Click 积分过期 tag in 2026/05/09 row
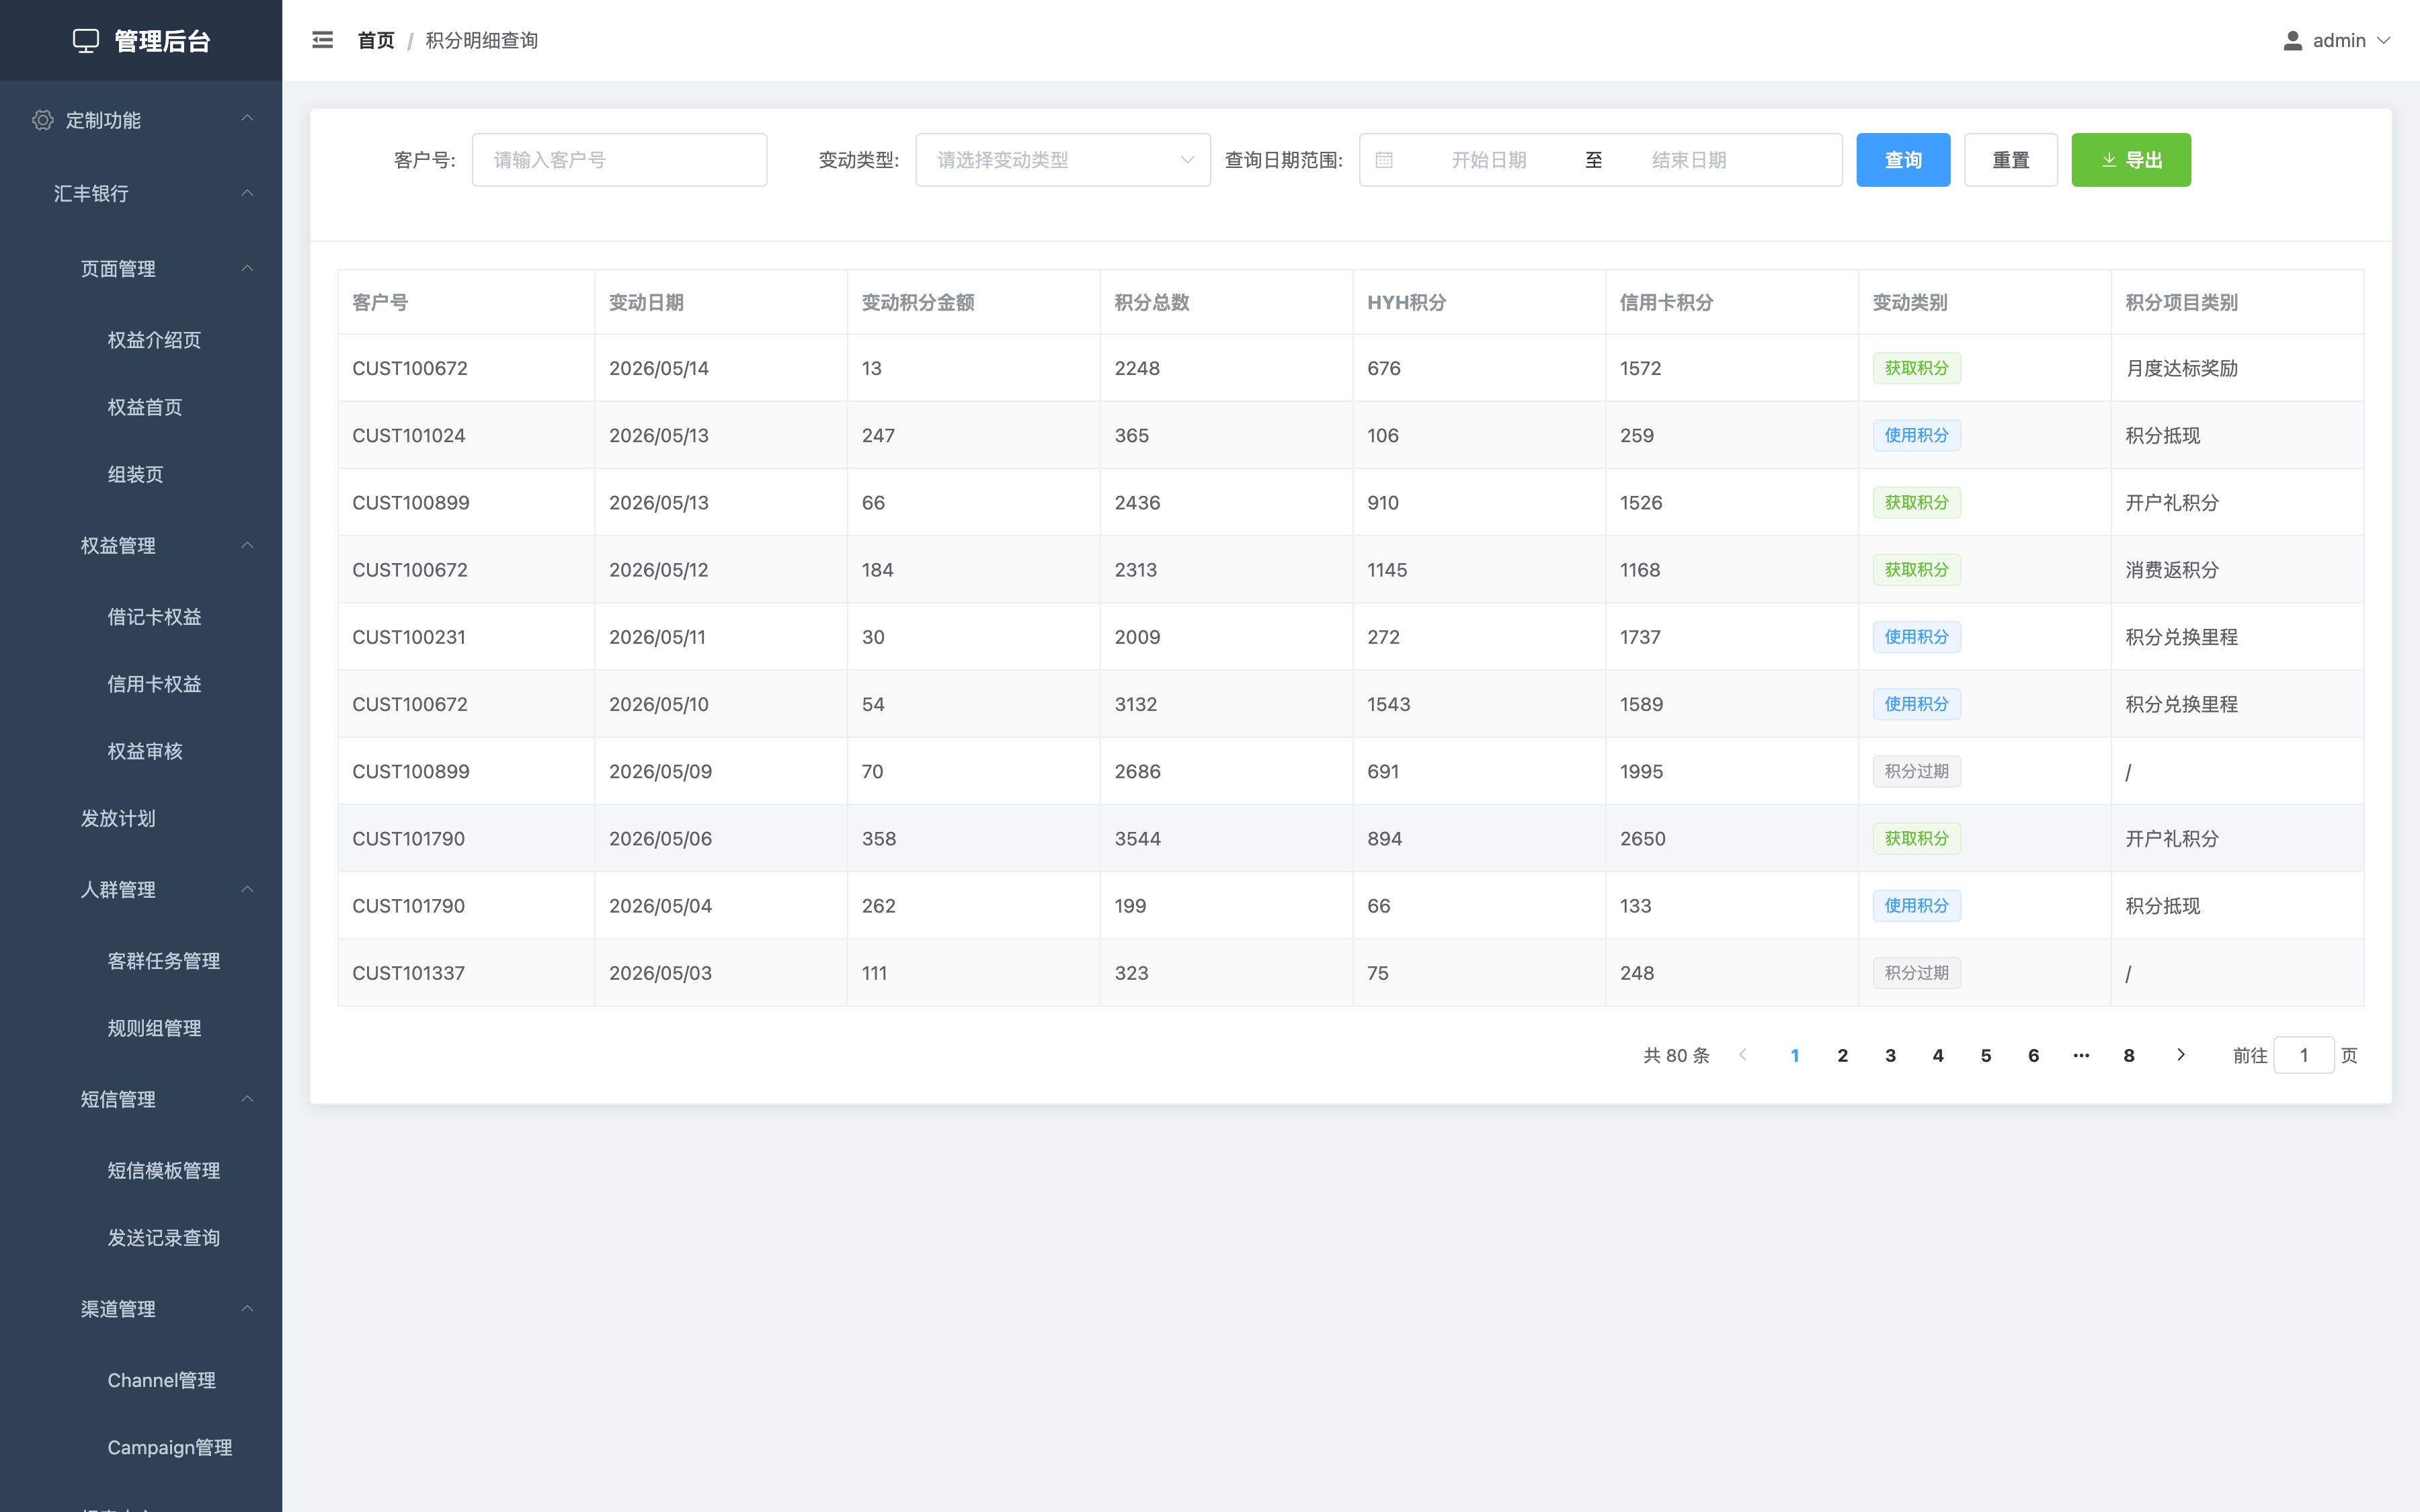 click(1916, 771)
